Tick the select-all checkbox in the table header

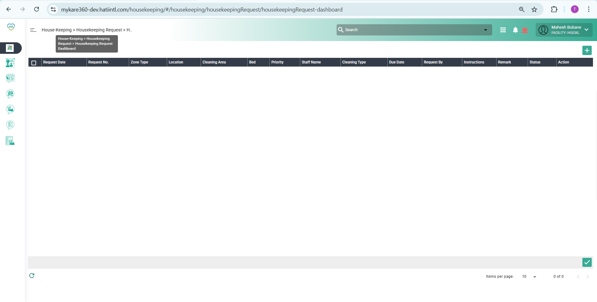pos(34,63)
